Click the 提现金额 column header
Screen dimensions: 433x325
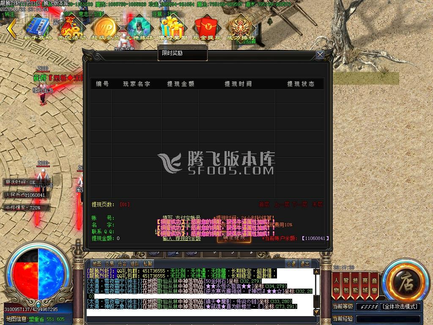(x=181, y=84)
